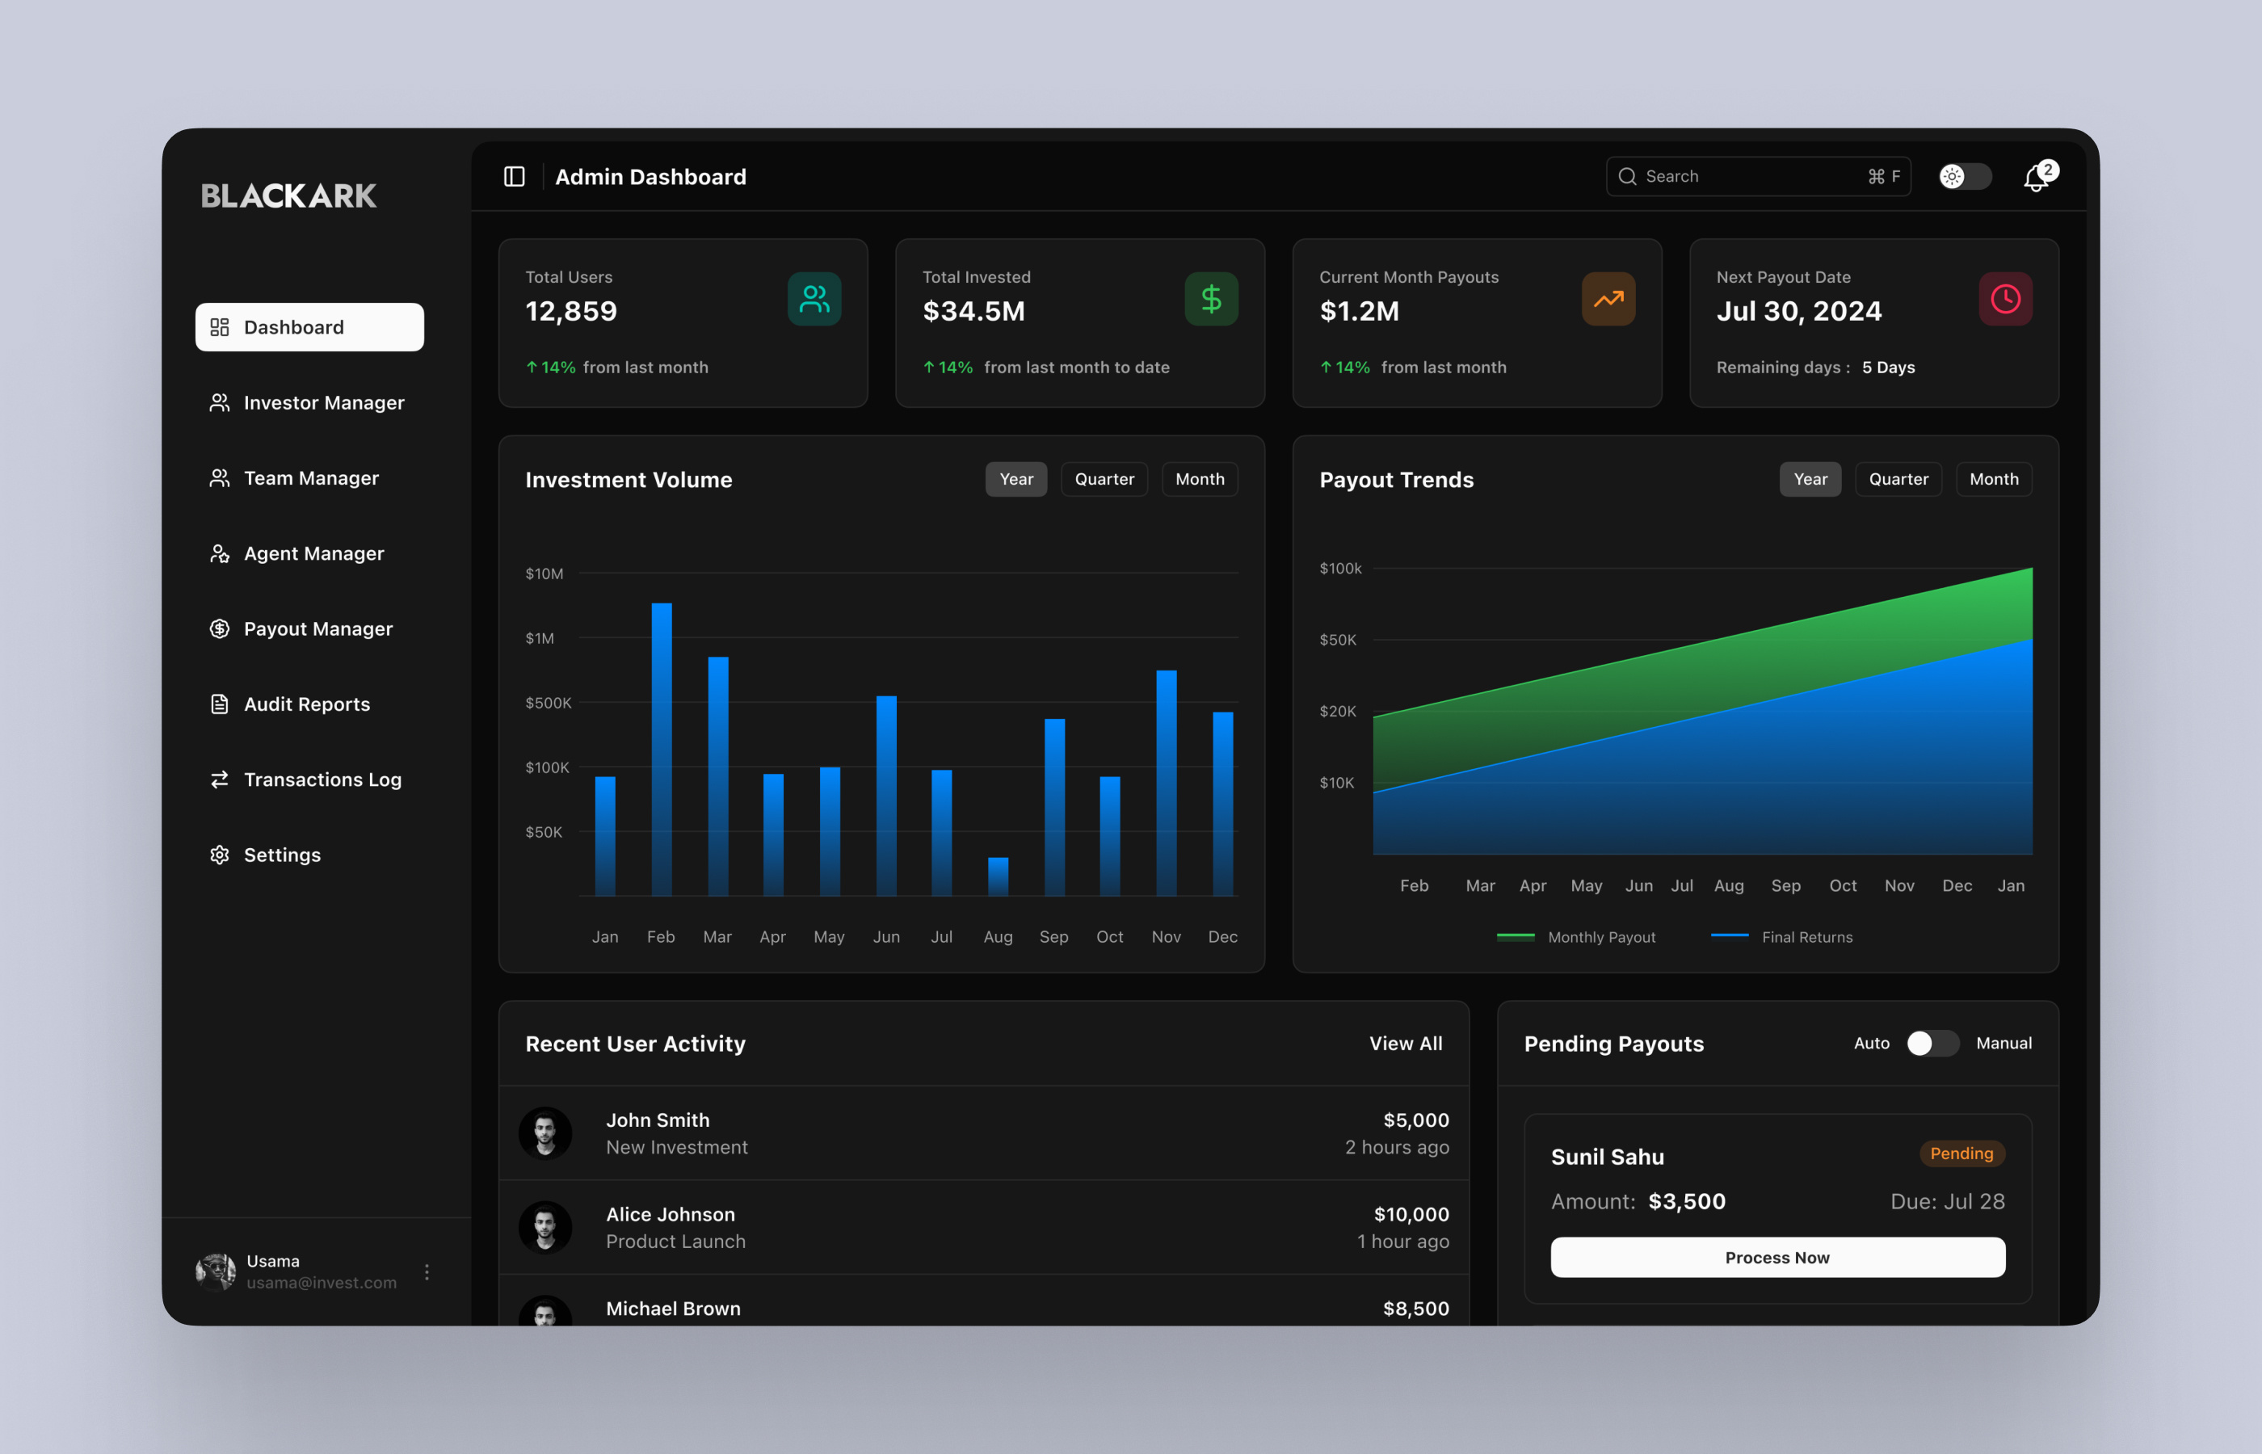Switch Investment Volume to Month view
2262x1454 pixels.
coord(1200,479)
